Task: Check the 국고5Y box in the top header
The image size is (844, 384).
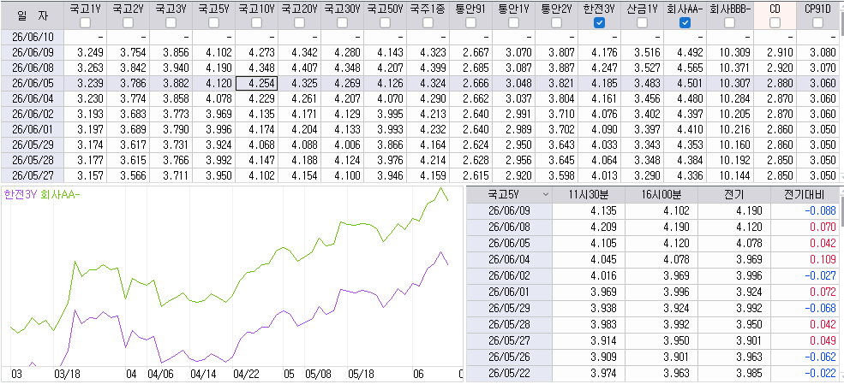Action: tap(213, 22)
